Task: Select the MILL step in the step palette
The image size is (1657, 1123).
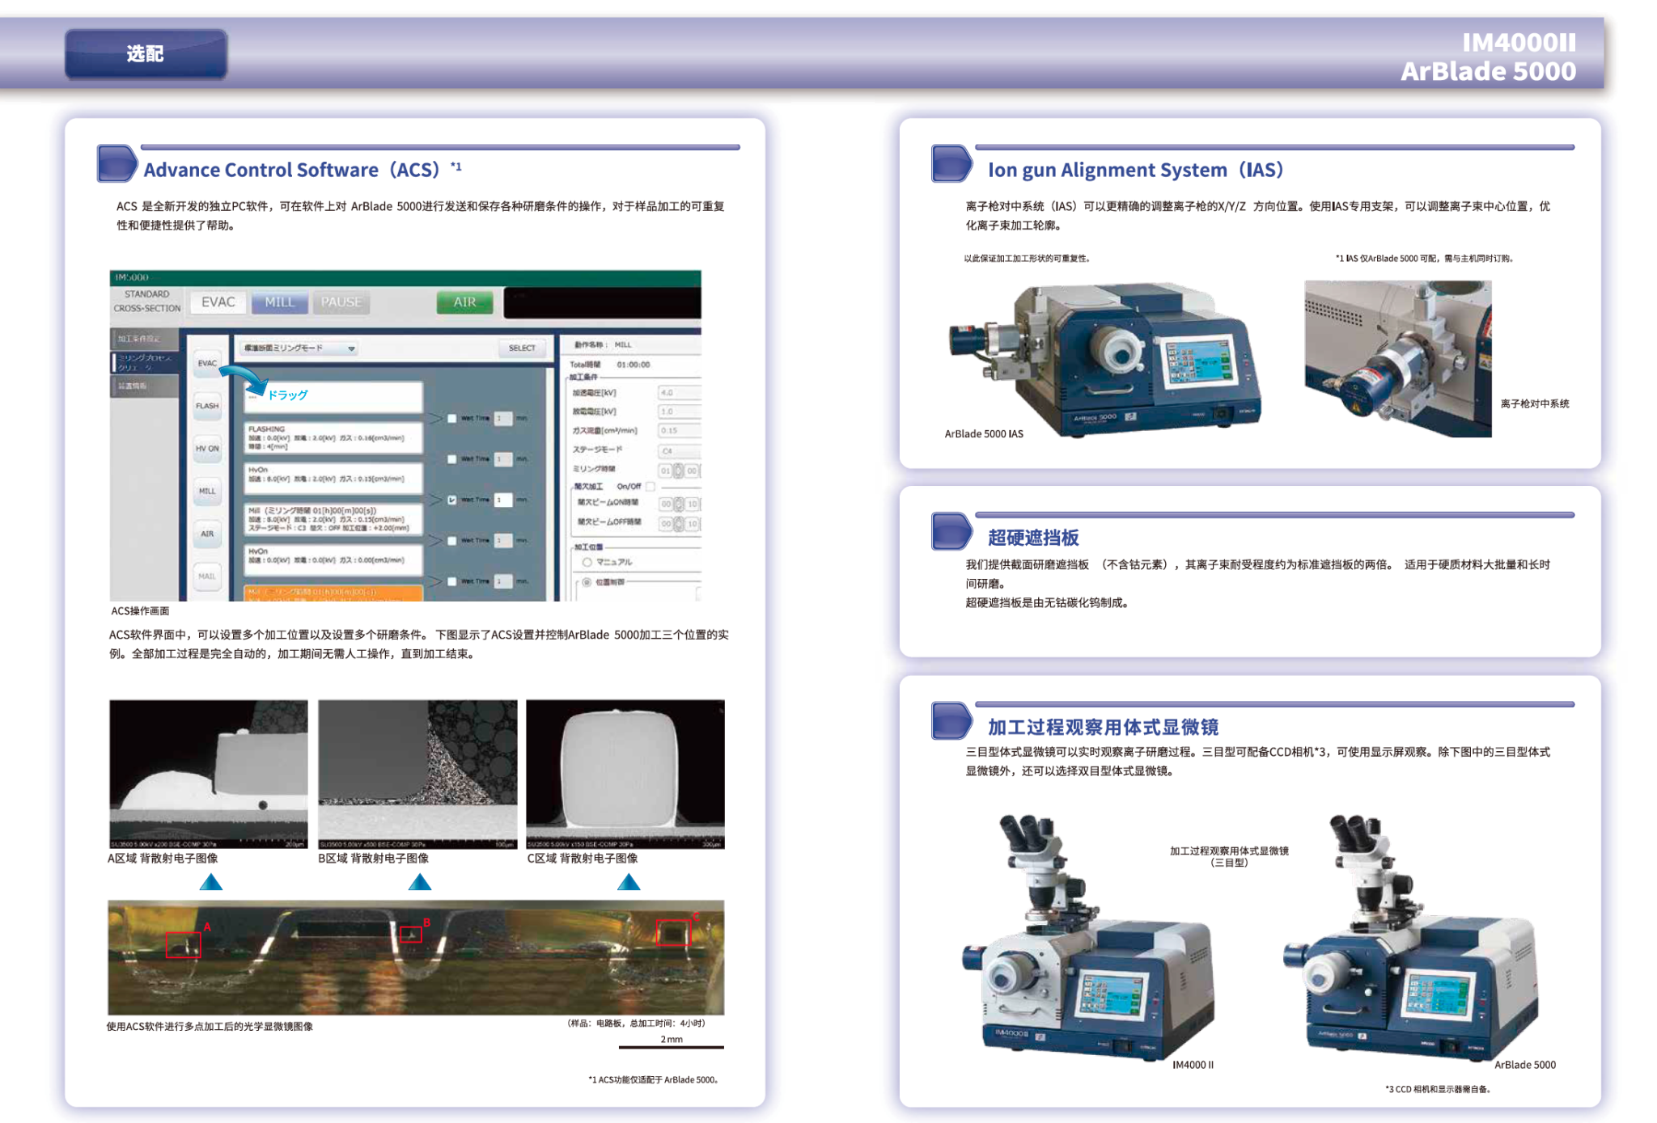Action: click(x=208, y=491)
